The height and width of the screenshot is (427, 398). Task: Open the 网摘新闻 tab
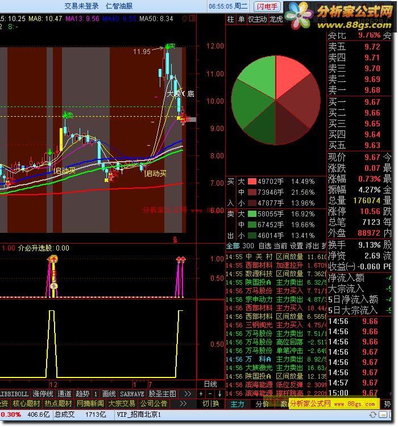pyautogui.click(x=90, y=403)
